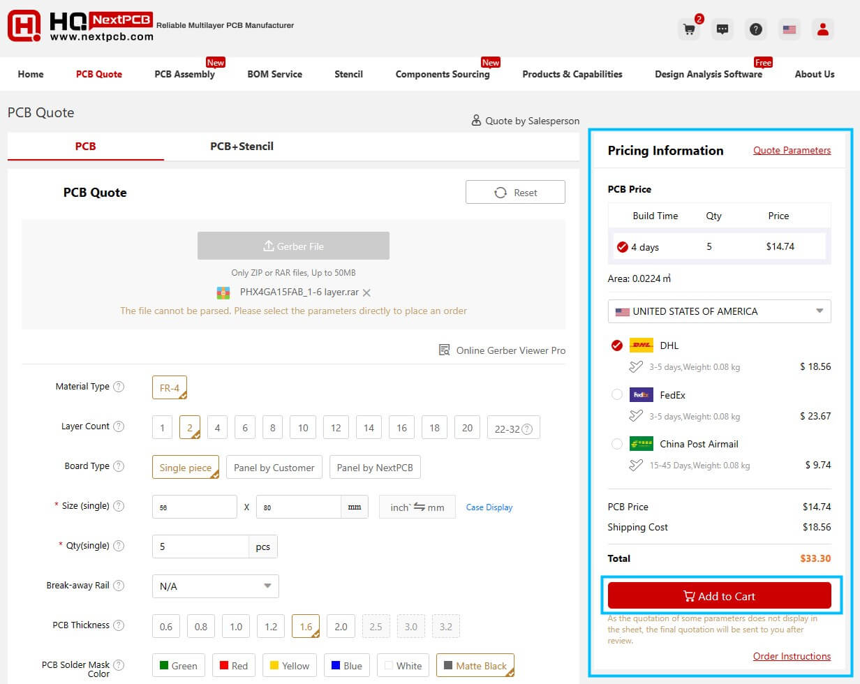This screenshot has width=860, height=684.
Task: Select China Post Airmail shipping radio button
Action: [x=617, y=444]
